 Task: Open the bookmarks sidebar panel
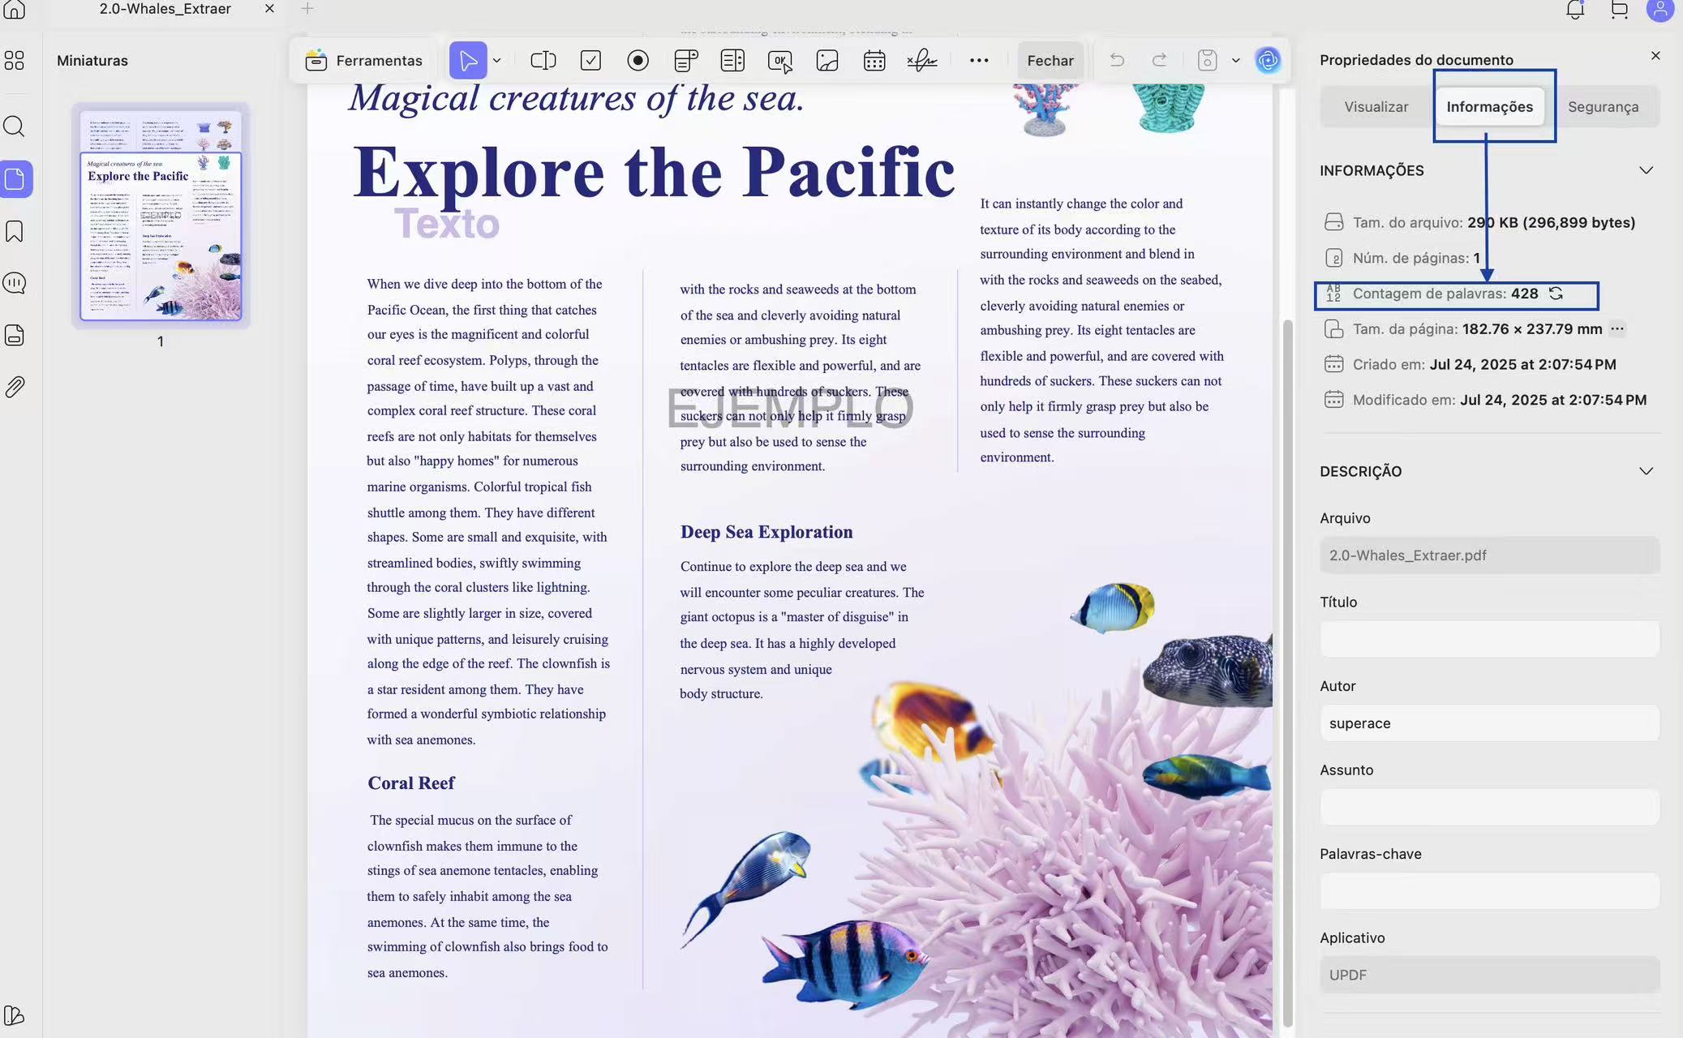(x=15, y=231)
